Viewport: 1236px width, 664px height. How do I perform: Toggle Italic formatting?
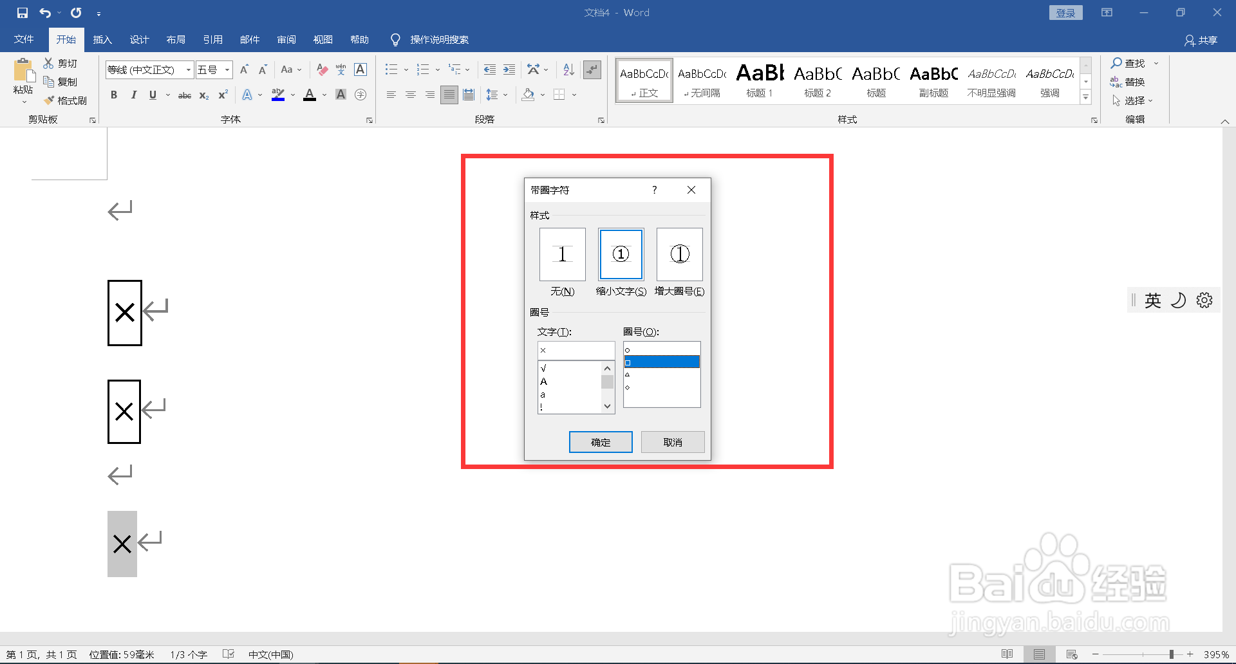133,95
